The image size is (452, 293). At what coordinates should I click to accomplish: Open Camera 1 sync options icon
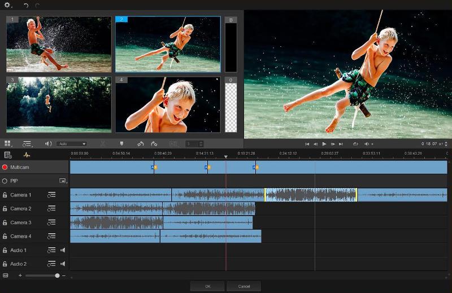(x=51, y=195)
